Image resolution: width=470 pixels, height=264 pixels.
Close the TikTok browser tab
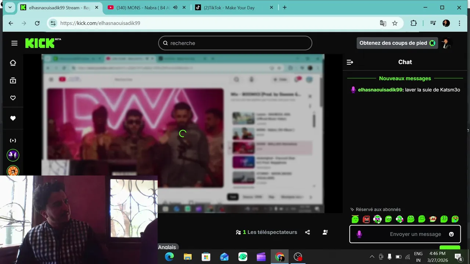coord(271,7)
